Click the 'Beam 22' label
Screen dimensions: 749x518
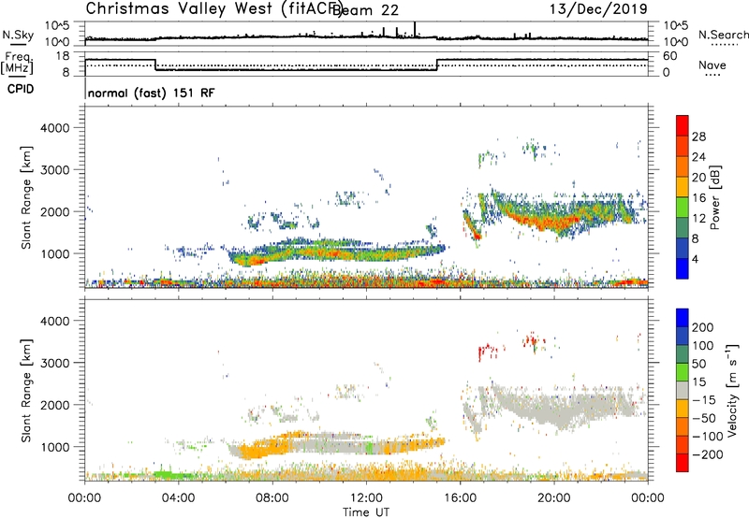click(365, 10)
